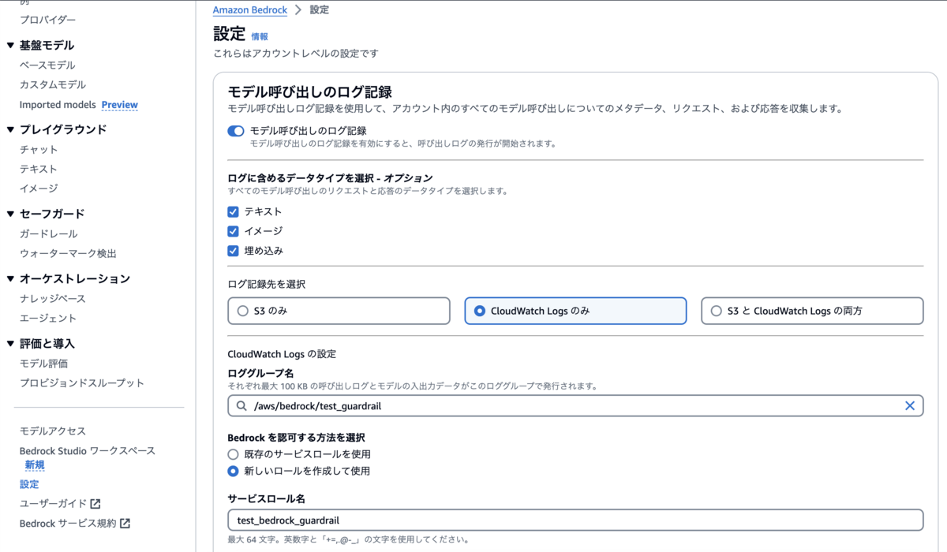Image resolution: width=947 pixels, height=552 pixels.
Task: Click 情報 link beside 設定 heading
Action: [260, 36]
